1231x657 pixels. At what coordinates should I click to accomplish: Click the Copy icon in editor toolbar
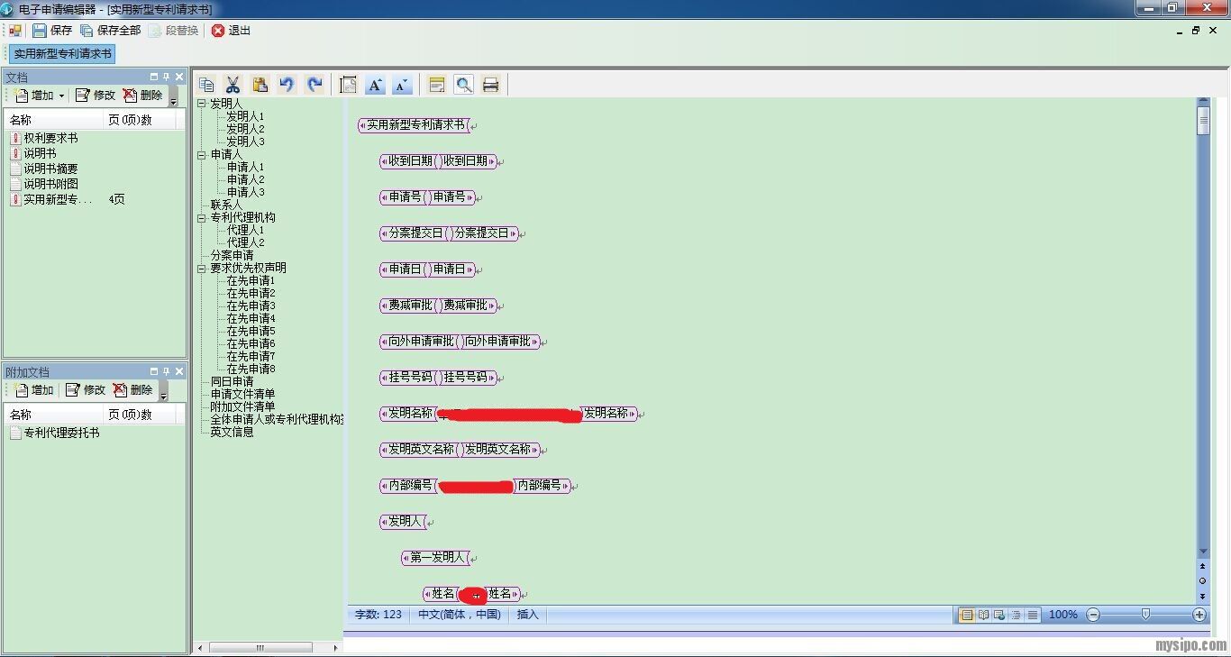click(x=206, y=85)
